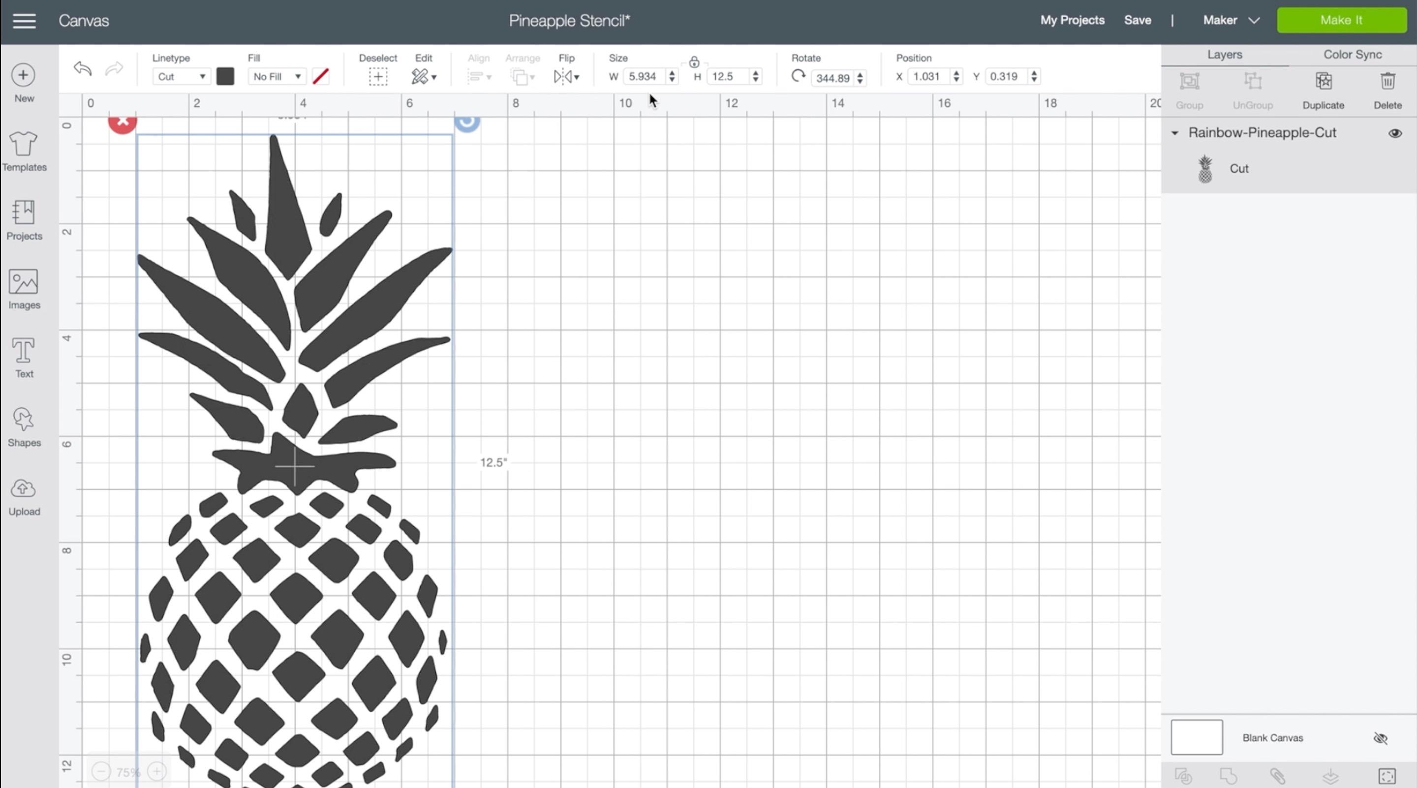This screenshot has height=788, width=1417.
Task: Toggle Blank Canvas visibility
Action: pyautogui.click(x=1380, y=738)
